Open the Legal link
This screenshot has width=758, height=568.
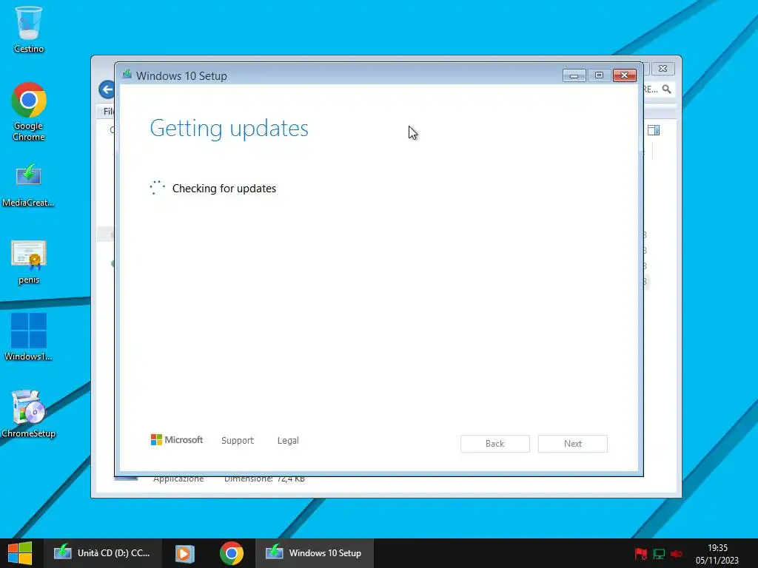[288, 441]
